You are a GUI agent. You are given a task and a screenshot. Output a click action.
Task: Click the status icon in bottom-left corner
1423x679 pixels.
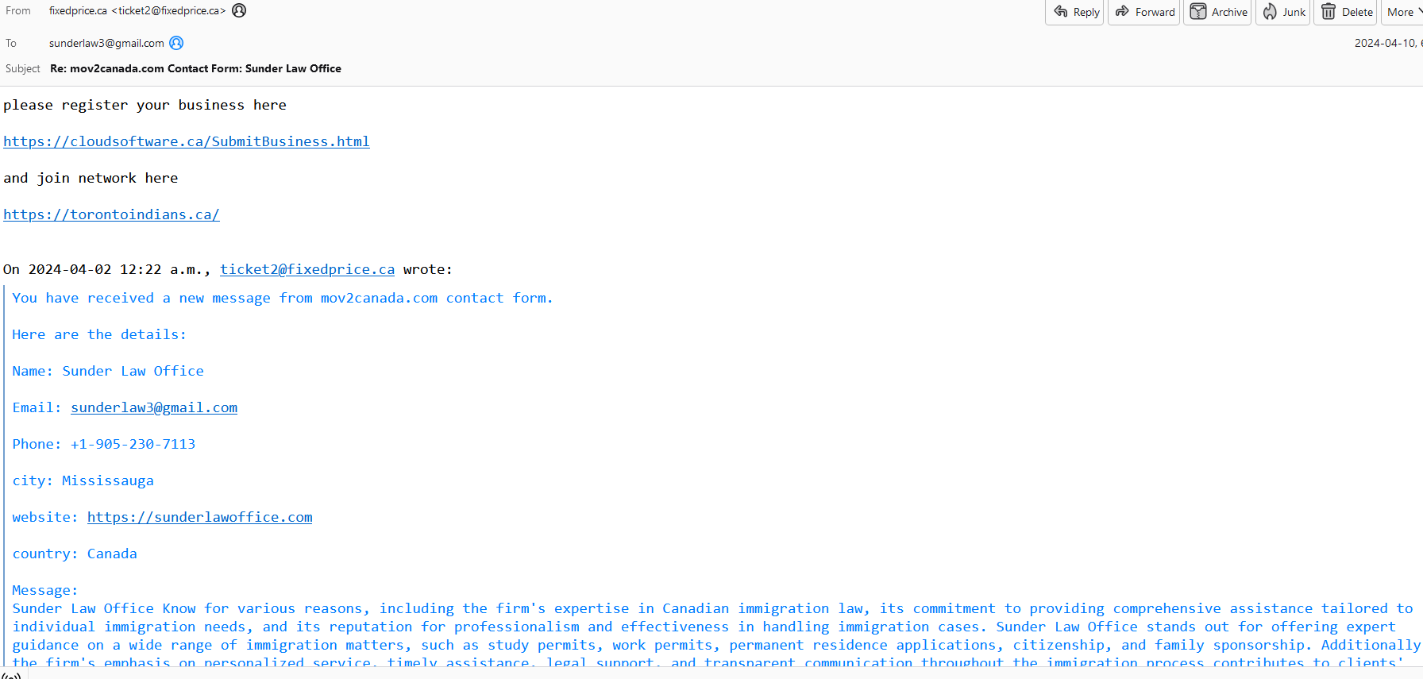[x=11, y=675]
